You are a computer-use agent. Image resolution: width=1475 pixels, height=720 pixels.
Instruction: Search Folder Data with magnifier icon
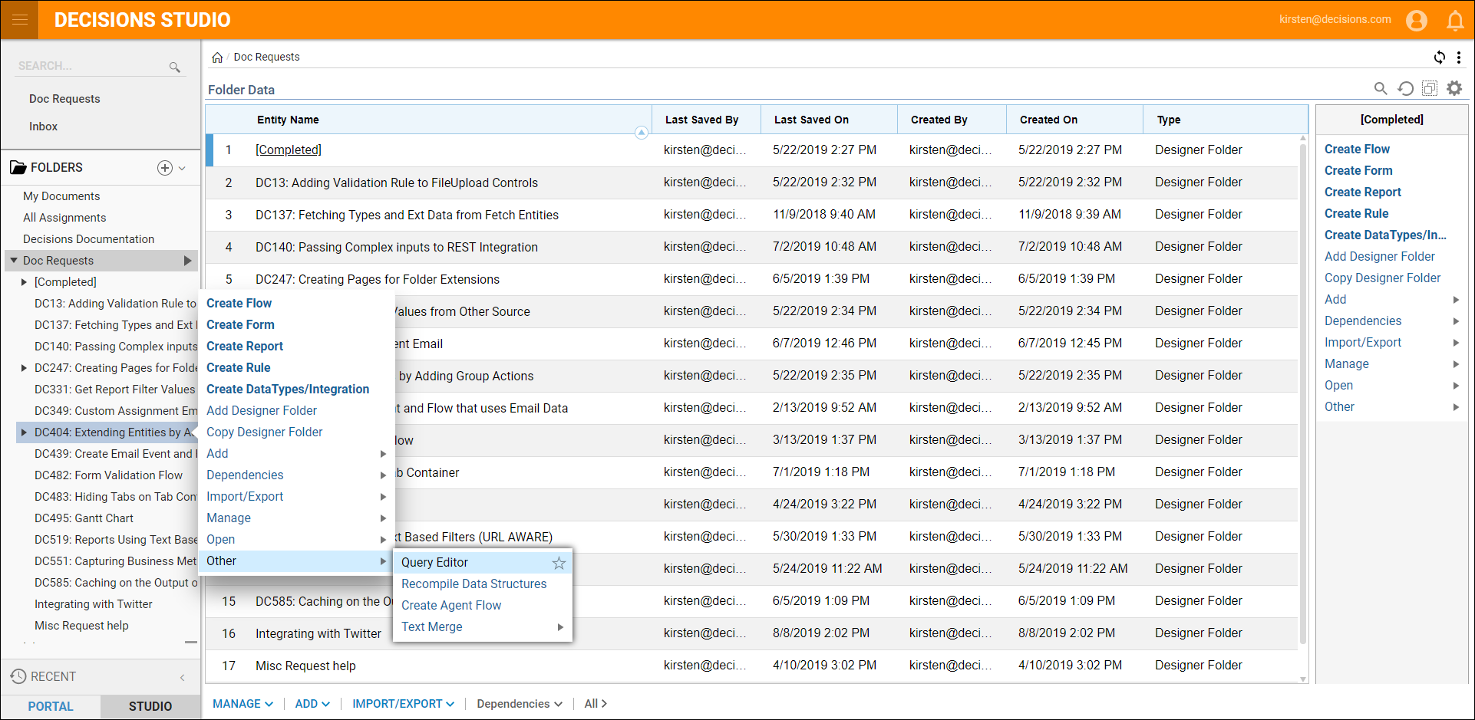tap(1381, 88)
